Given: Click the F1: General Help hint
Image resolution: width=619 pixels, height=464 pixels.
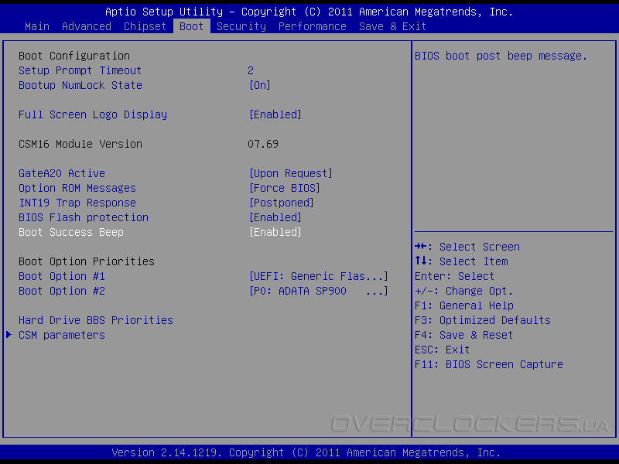Looking at the screenshot, I should click(463, 305).
